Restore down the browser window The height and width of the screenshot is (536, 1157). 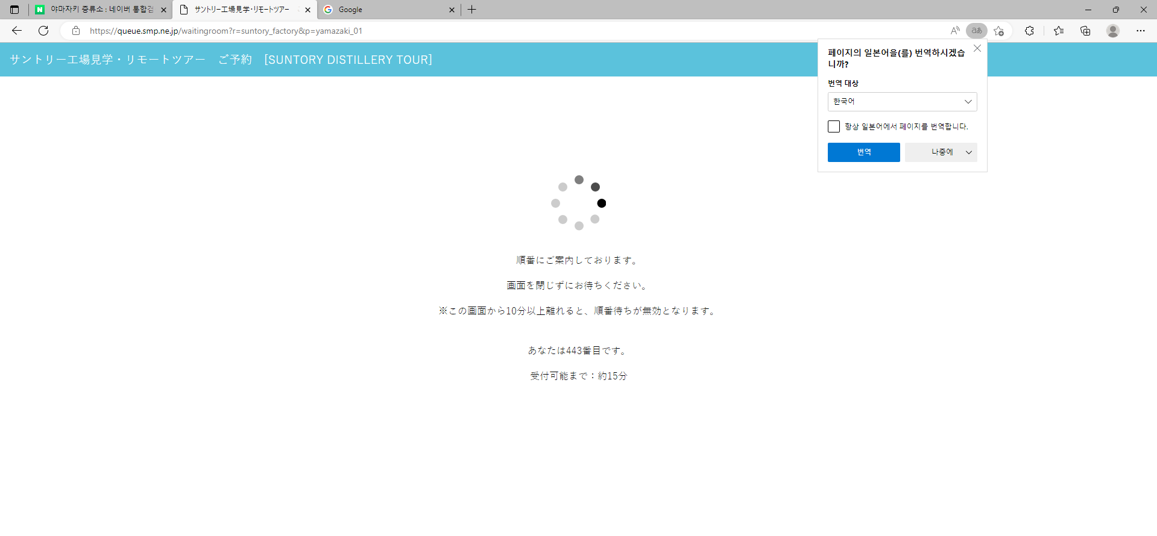1116,10
